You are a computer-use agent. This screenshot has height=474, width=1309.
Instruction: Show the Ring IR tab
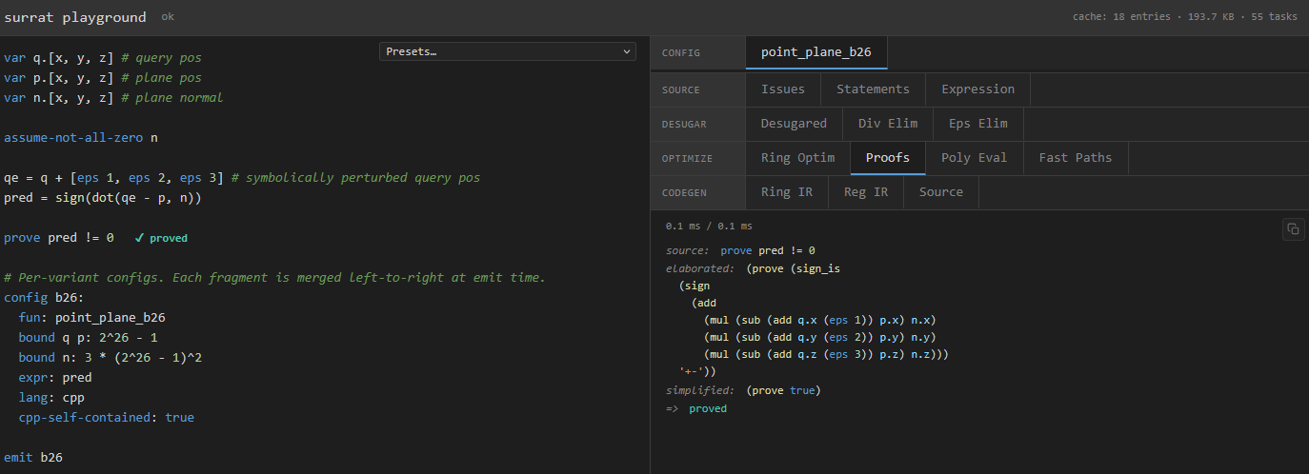pyautogui.click(x=787, y=192)
